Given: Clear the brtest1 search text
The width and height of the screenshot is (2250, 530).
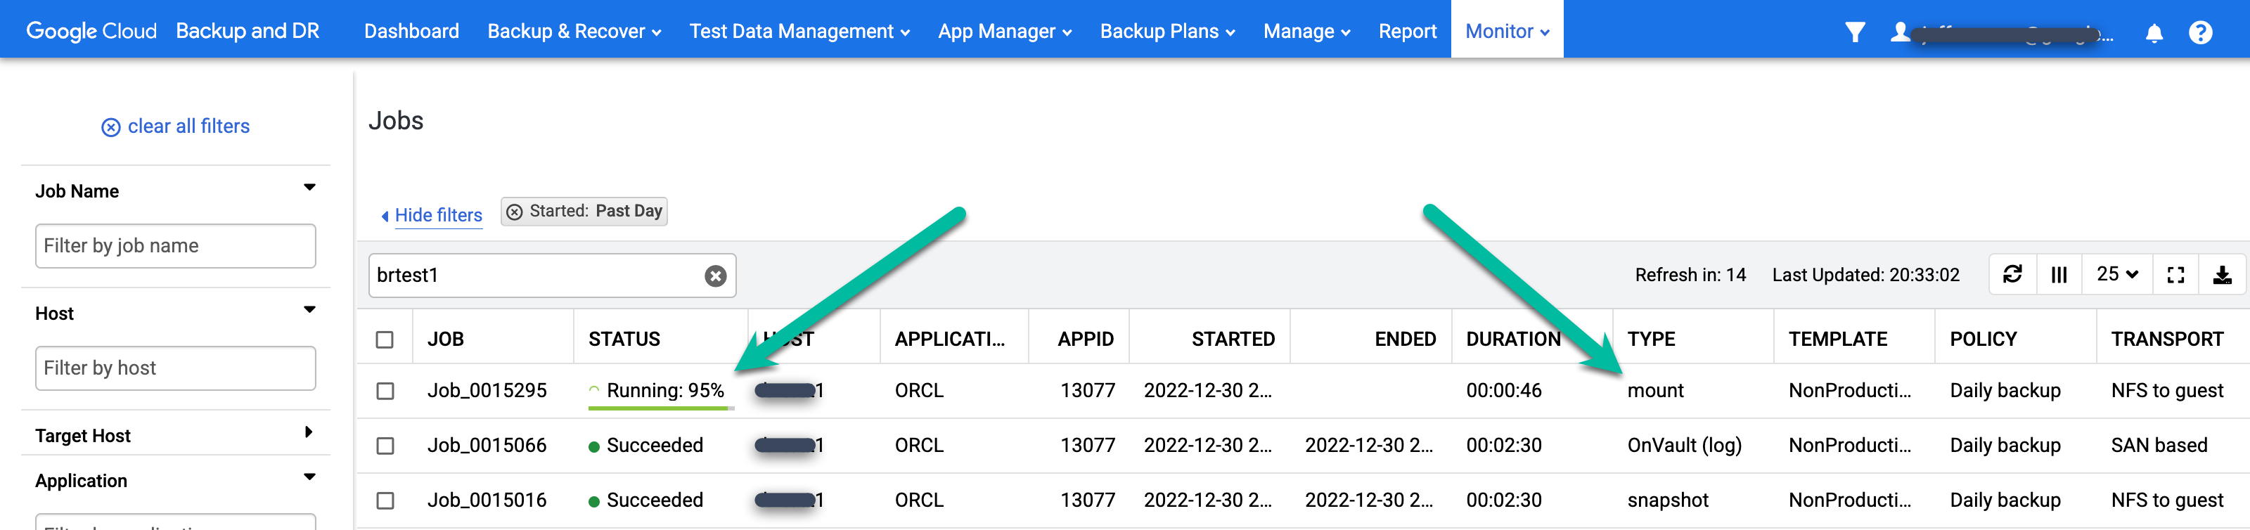Looking at the screenshot, I should [x=715, y=276].
